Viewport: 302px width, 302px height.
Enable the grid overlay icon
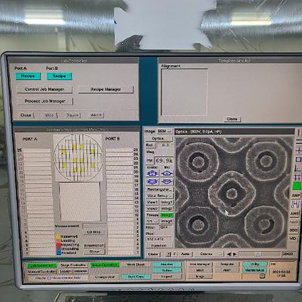[298, 177]
